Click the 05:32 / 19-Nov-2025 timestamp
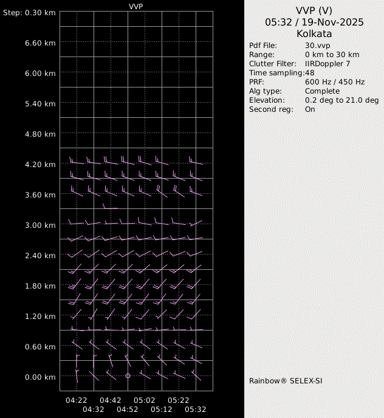Viewport: 384px width, 418px height. point(314,22)
